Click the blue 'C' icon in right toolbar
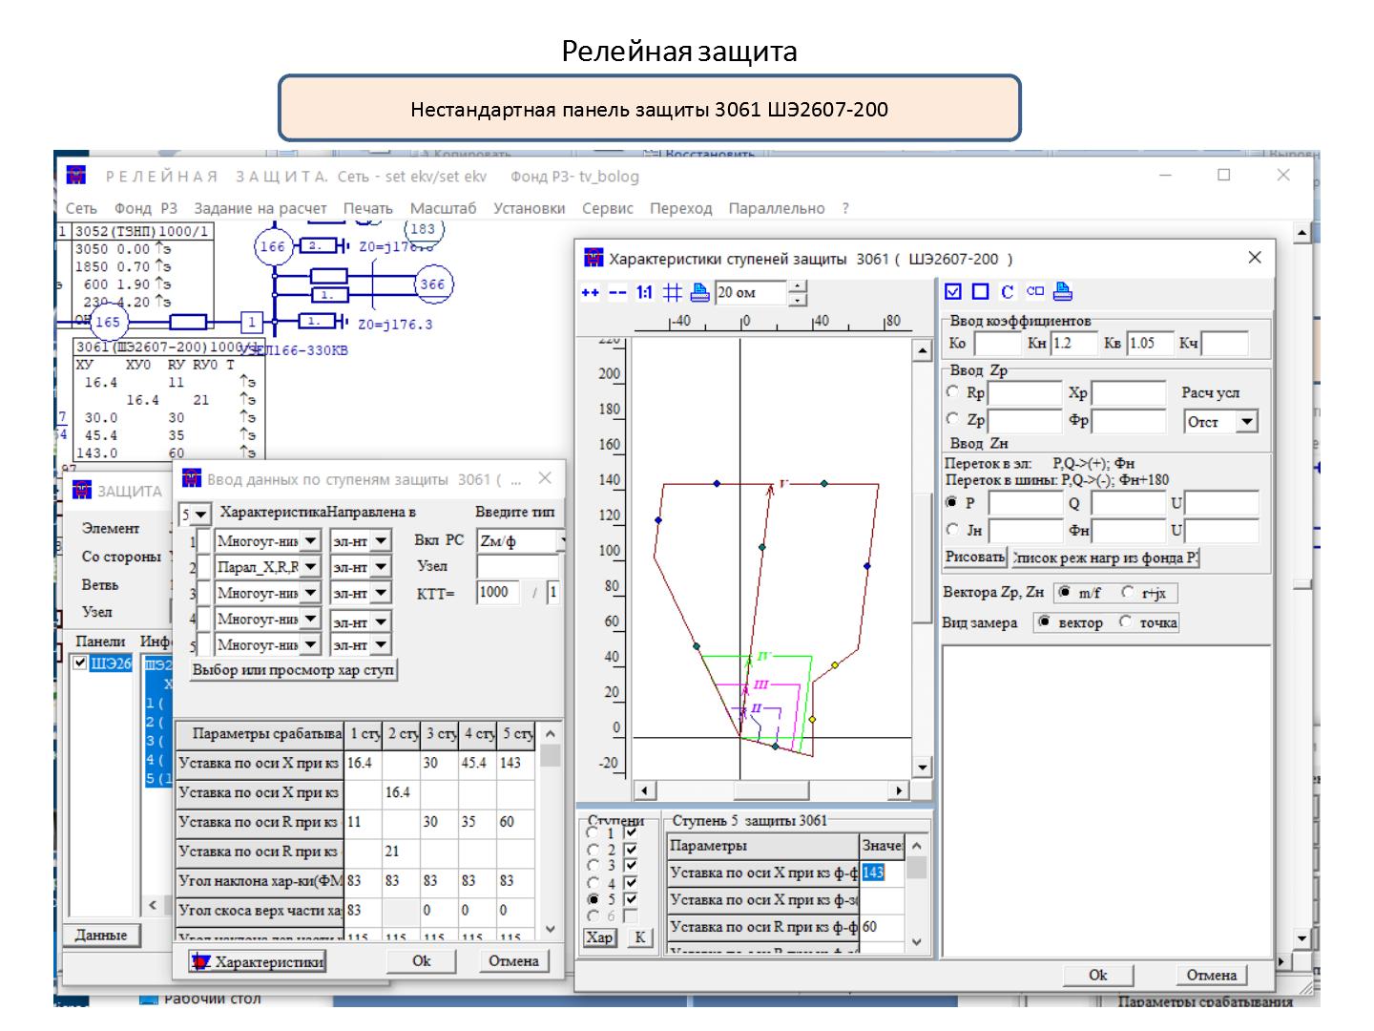The height and width of the screenshot is (1031, 1374). pos(1007,292)
